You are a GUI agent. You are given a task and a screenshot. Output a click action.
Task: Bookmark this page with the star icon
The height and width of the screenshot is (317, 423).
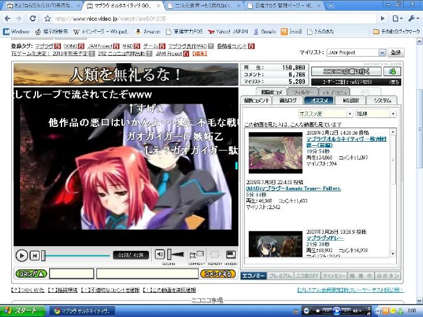point(47,18)
